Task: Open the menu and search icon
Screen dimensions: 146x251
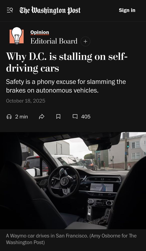Action: [x=10, y=10]
